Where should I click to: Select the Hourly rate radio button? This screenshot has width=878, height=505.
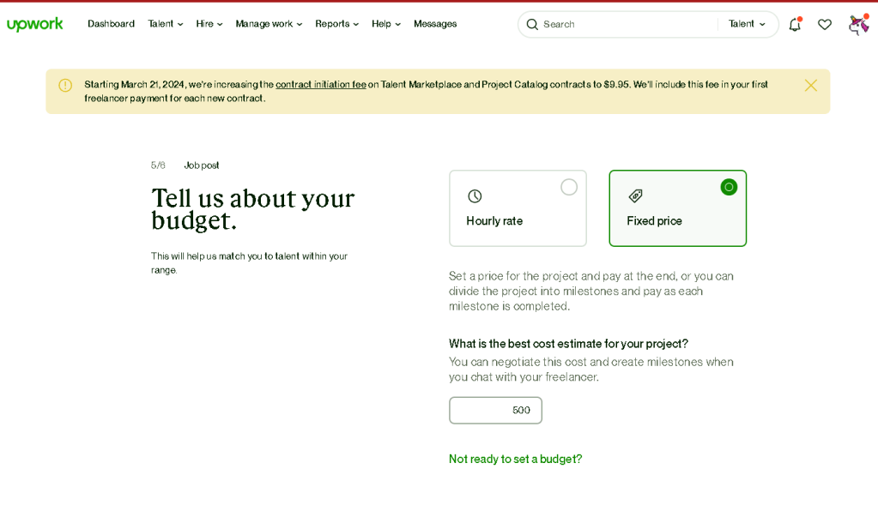(569, 187)
